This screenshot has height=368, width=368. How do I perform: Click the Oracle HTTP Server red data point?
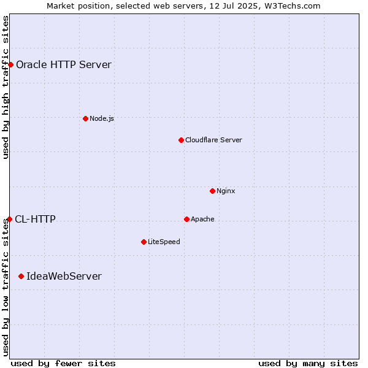11,64
